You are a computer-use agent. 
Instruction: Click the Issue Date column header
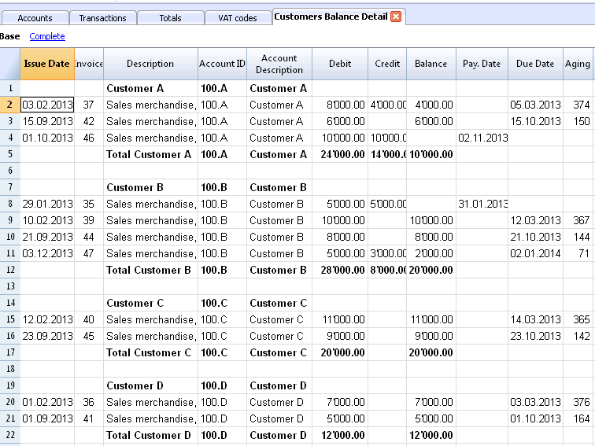(x=47, y=64)
